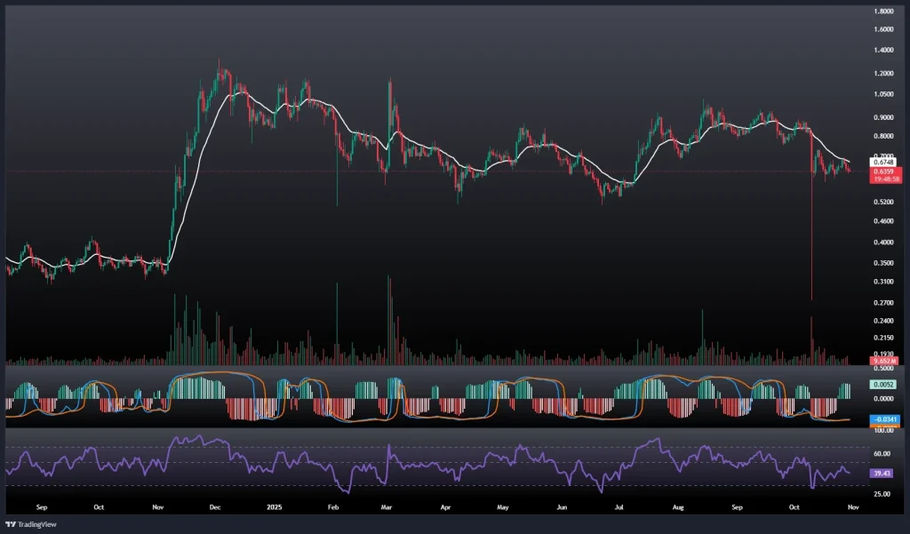
Task: Click the 1.0500 price scale label
Action: pyautogui.click(x=885, y=94)
